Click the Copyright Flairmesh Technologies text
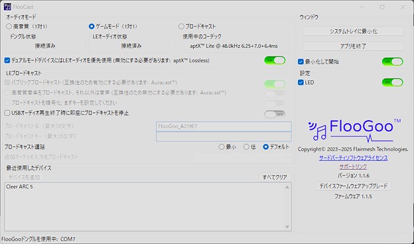The width and height of the screenshot is (414, 244). tap(353, 149)
